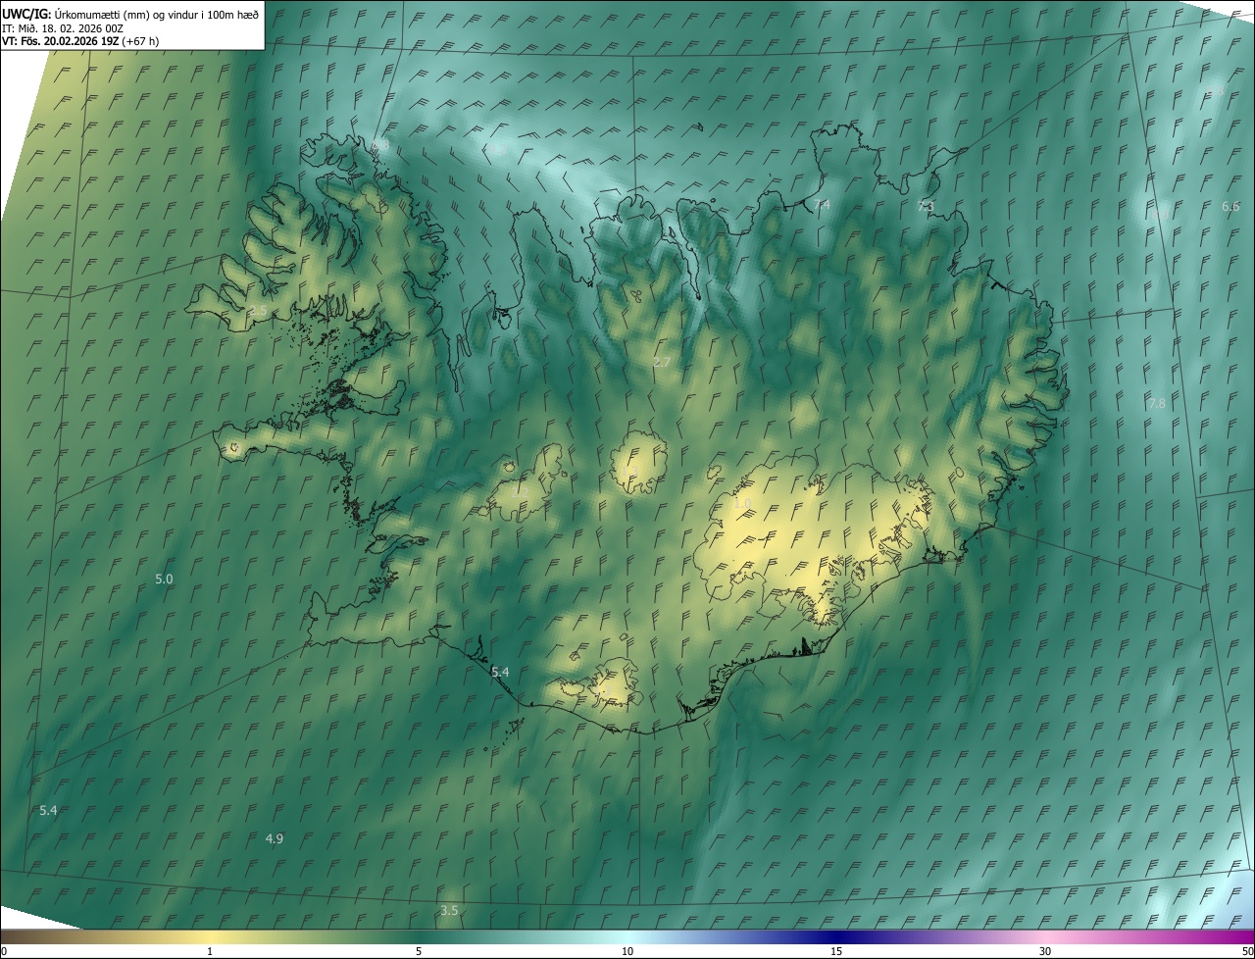Click the 2.2 value label on the map
The width and height of the screenshot is (1255, 959).
[x=520, y=491]
